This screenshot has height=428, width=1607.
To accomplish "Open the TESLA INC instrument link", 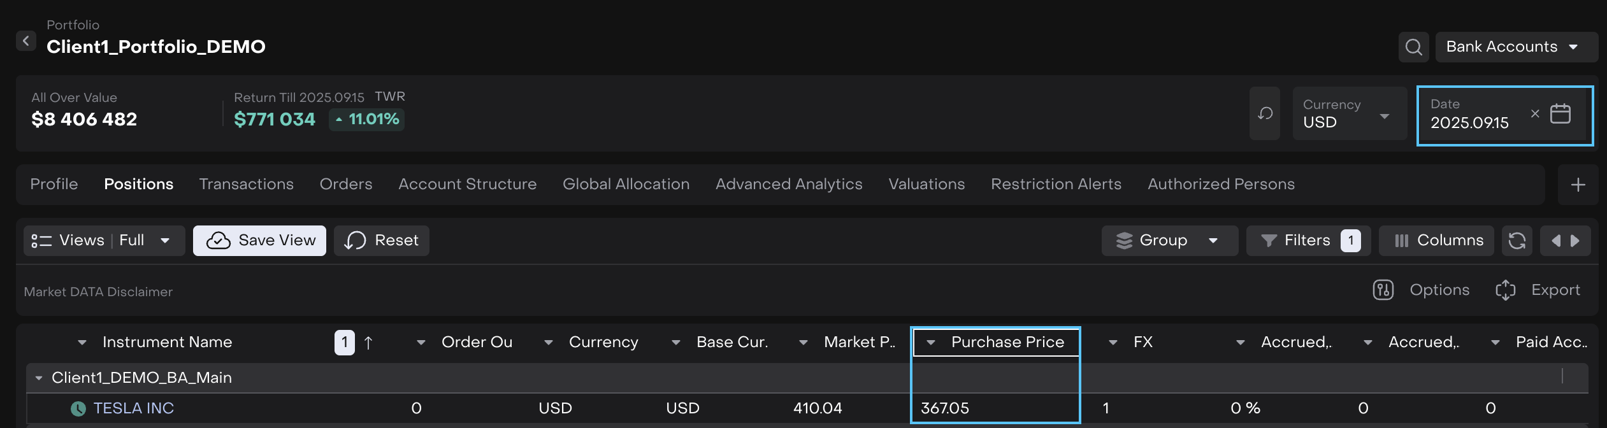I will point(133,408).
